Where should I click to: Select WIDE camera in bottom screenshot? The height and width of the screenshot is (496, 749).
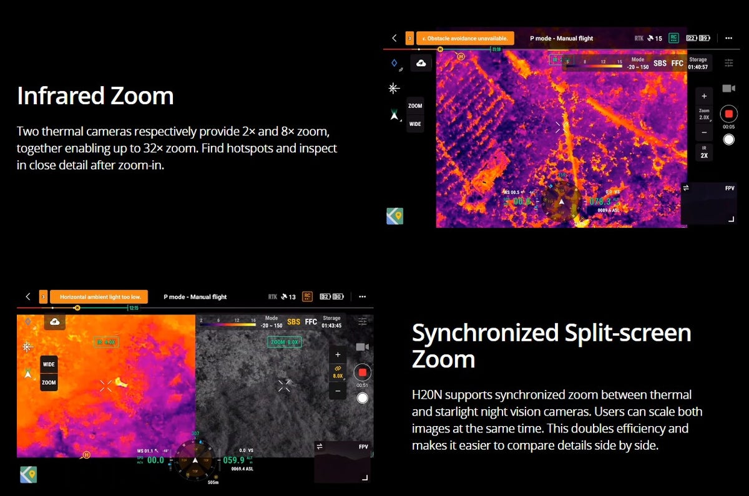click(49, 364)
